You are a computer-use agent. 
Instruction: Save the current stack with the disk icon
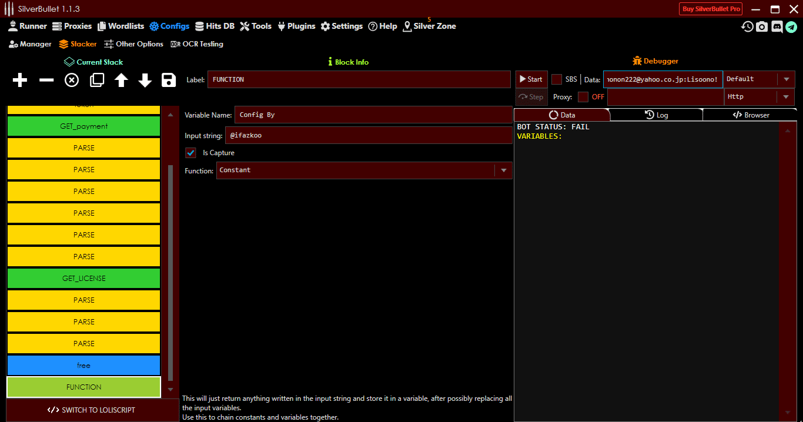pos(169,80)
